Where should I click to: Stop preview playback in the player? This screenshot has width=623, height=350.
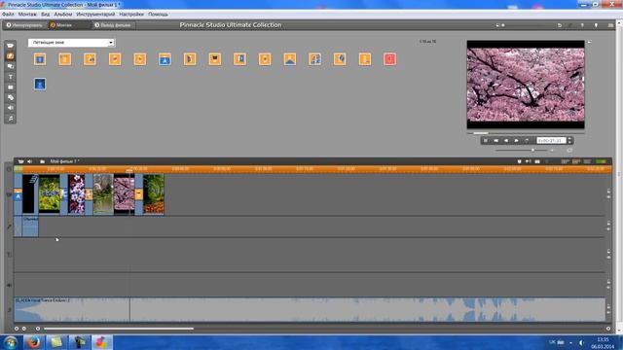coord(485,140)
